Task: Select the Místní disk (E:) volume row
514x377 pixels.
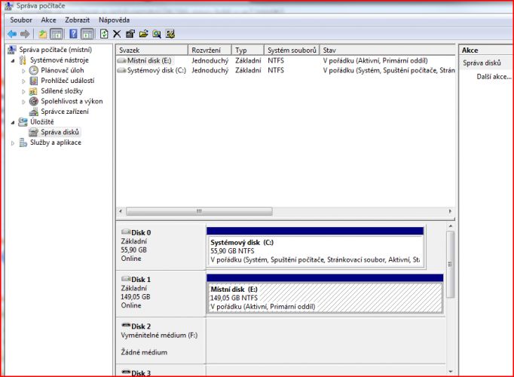Action: coord(286,60)
